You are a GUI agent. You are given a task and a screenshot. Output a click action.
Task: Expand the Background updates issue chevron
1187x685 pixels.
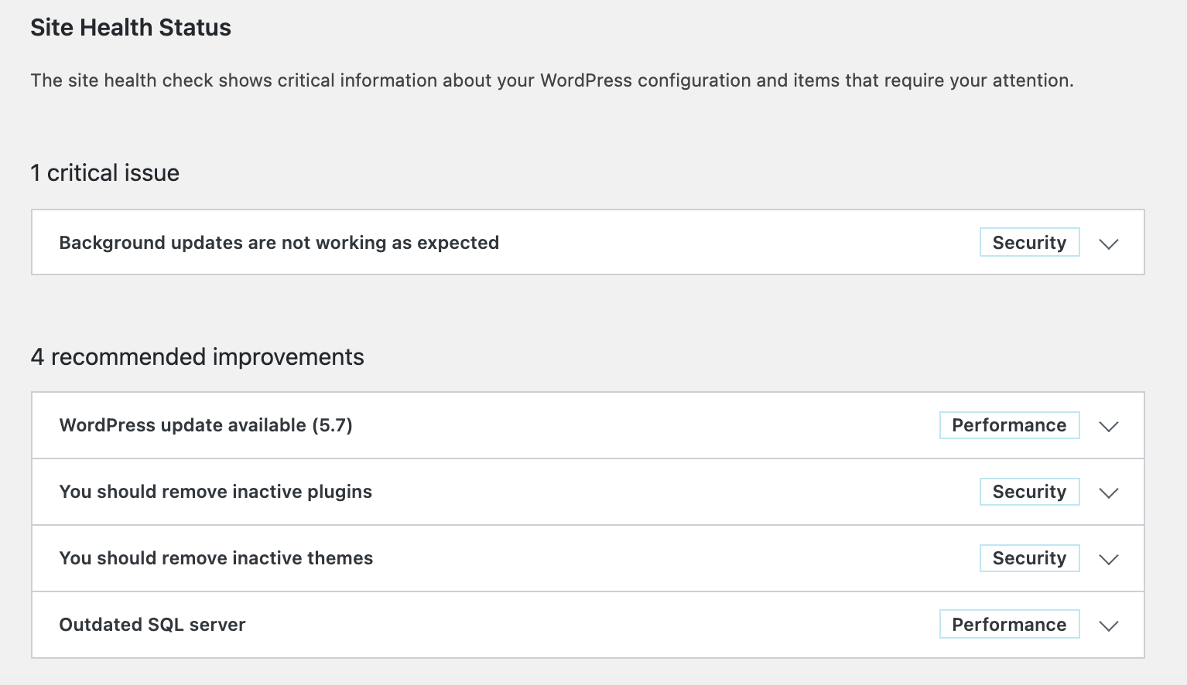pos(1109,244)
